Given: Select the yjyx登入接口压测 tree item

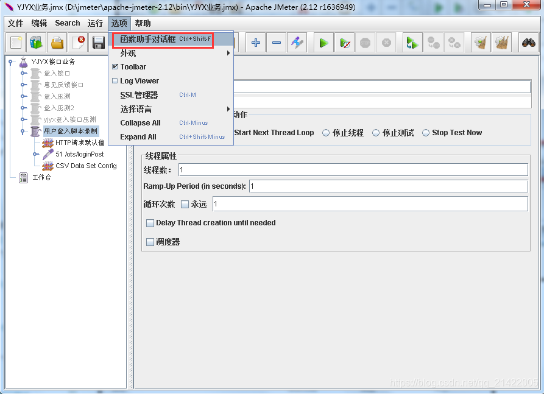Looking at the screenshot, I should click(69, 119).
